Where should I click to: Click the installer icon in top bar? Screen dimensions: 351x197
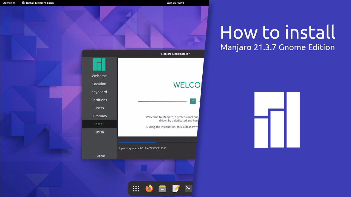tap(23, 3)
